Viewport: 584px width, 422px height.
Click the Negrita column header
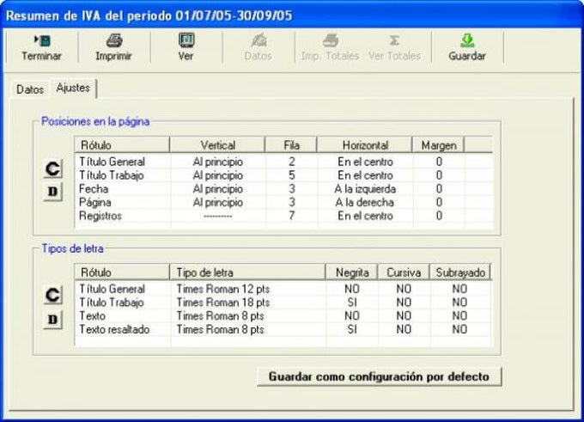352,272
